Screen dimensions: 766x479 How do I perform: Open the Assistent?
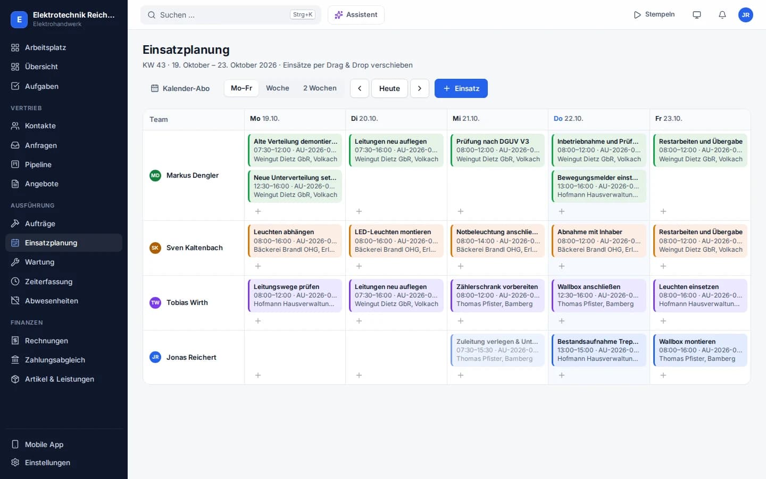[356, 15]
